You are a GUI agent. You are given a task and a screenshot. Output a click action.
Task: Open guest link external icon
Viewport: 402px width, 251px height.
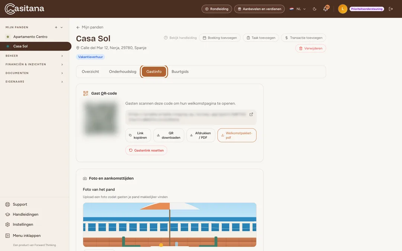pos(251,115)
